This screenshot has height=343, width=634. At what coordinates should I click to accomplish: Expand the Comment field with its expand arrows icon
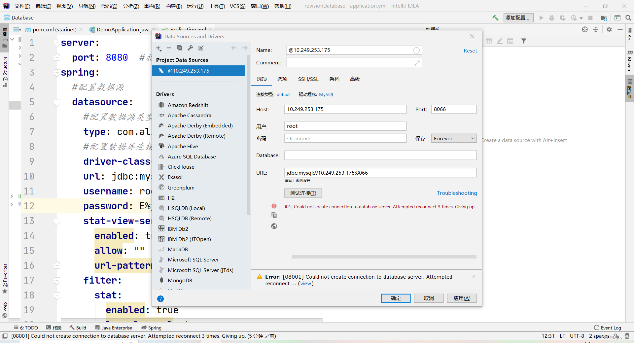417,63
